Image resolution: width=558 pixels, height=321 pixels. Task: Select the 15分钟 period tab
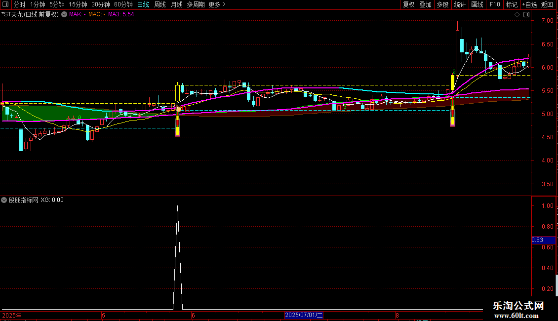click(x=78, y=4)
